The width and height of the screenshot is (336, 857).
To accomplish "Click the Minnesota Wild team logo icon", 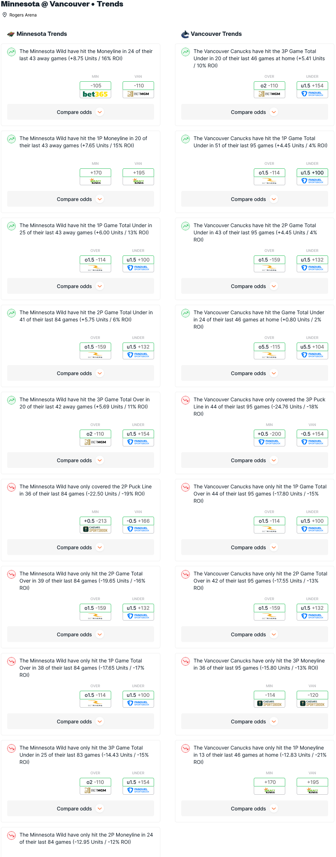I will (x=11, y=34).
